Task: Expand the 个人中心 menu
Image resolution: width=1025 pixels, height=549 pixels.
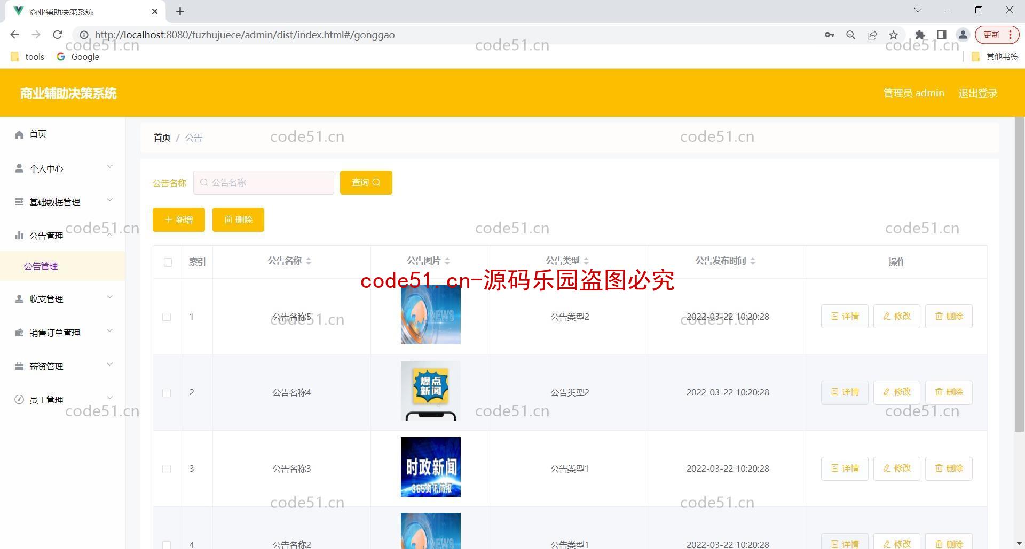Action: click(x=62, y=168)
